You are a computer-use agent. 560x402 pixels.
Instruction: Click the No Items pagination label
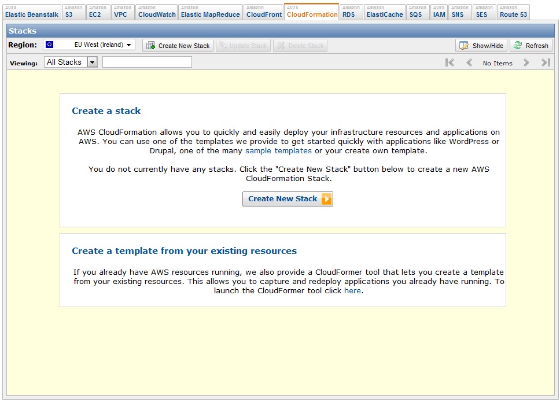[498, 63]
